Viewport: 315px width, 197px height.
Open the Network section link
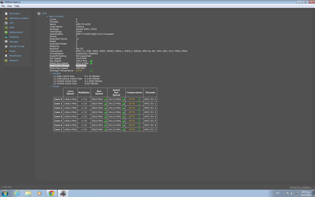click(14, 60)
